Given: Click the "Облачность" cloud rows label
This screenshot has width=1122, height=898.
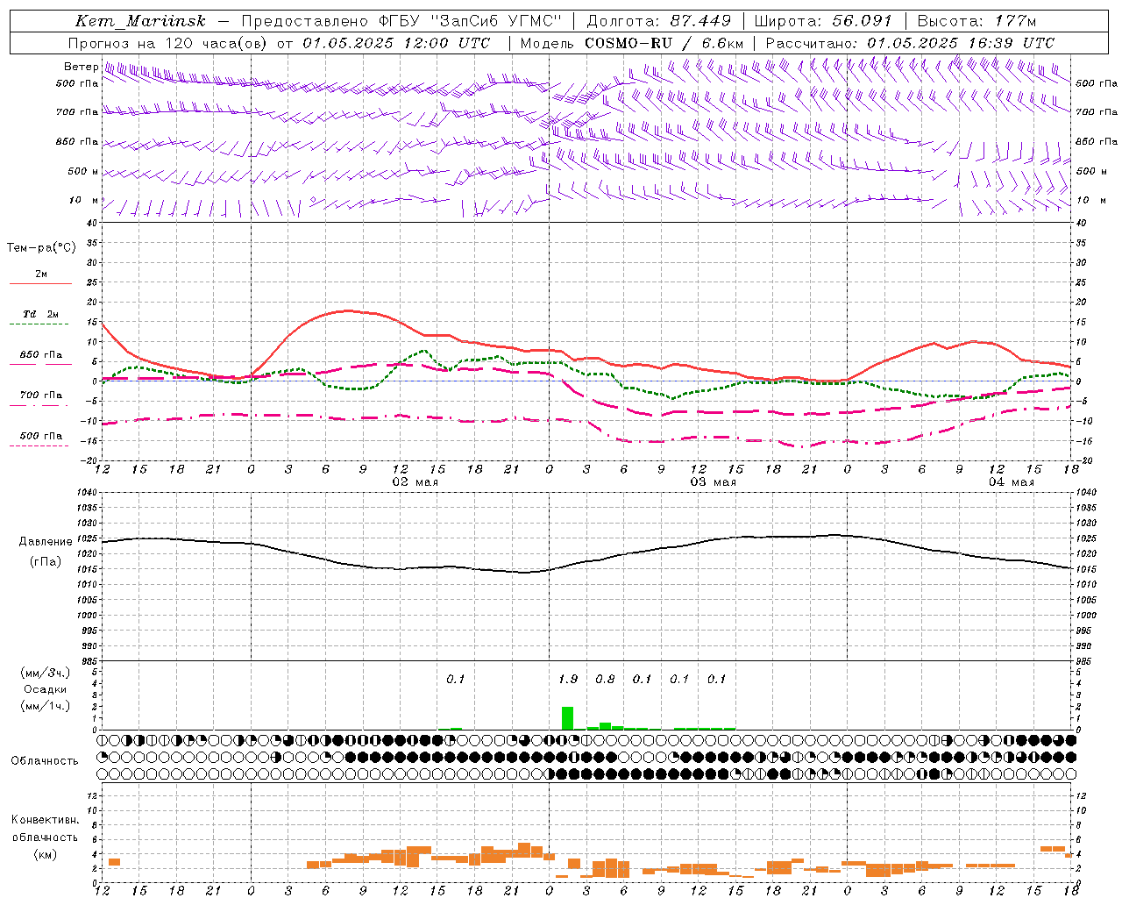Looking at the screenshot, I should tap(45, 761).
